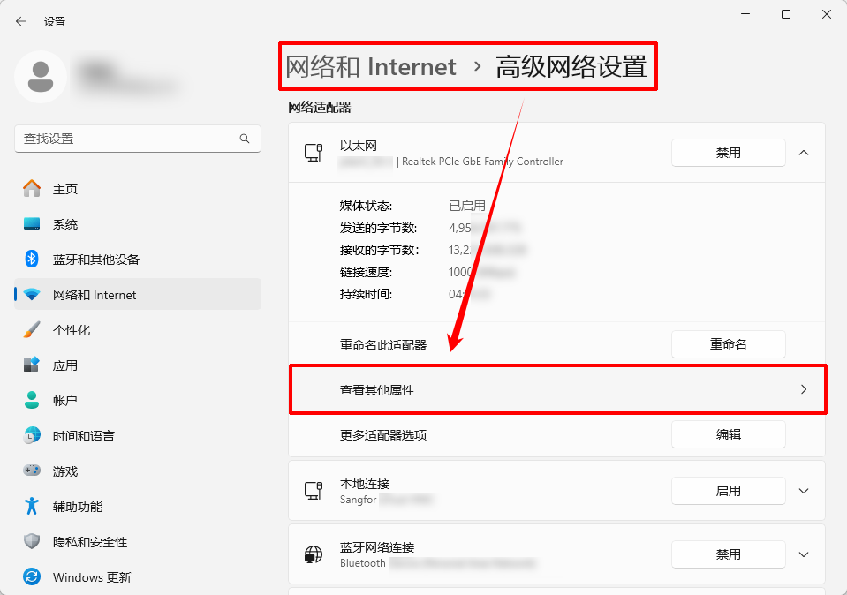Click 禁用 button for 蓝牙网络连接
The height and width of the screenshot is (595, 847).
[728, 554]
